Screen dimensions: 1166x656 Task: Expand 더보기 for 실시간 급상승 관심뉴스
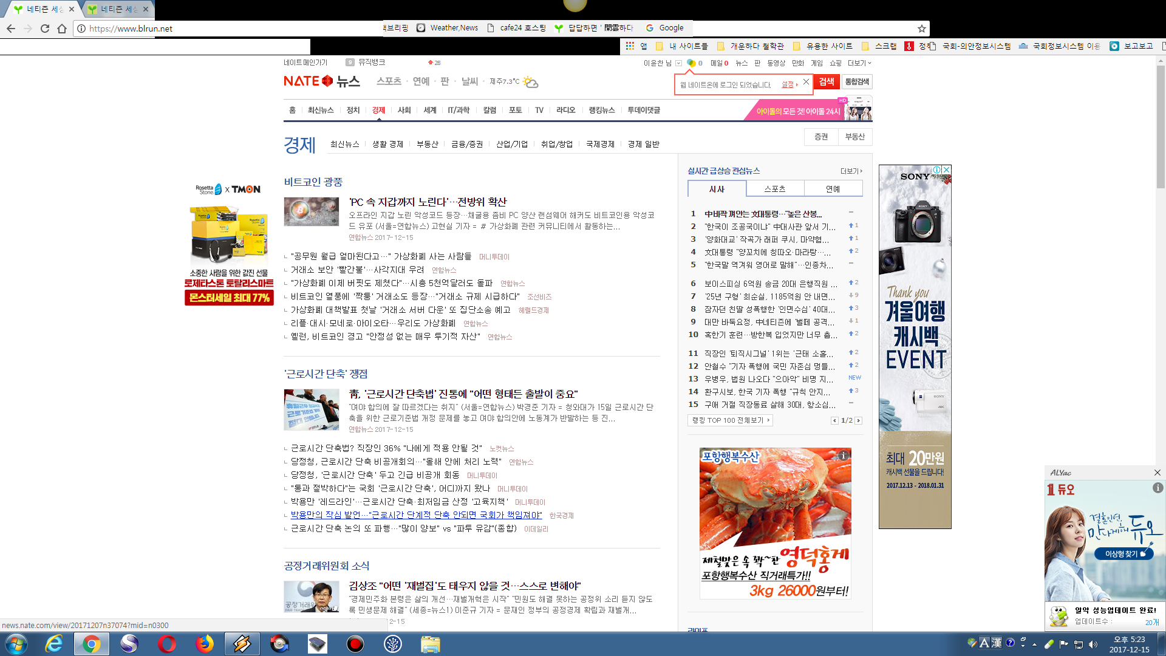[x=851, y=171]
